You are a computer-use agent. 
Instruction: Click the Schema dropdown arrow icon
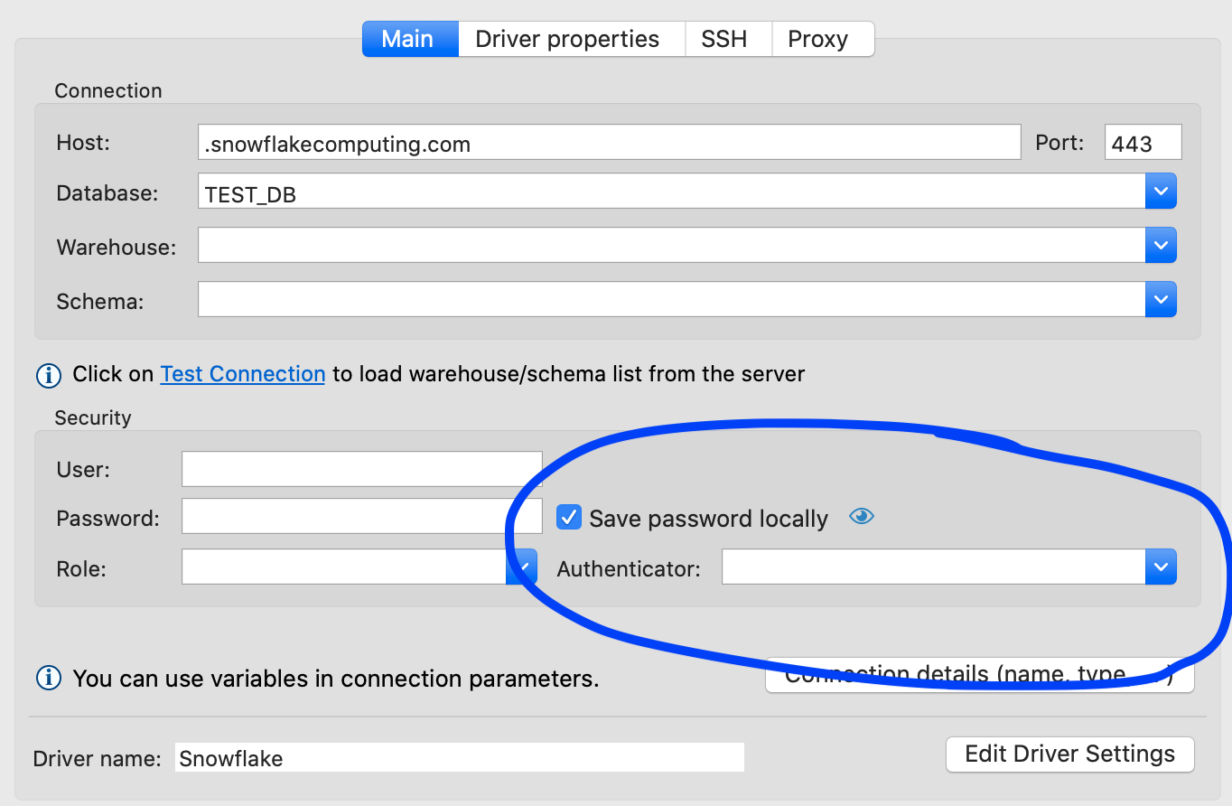[x=1161, y=299]
